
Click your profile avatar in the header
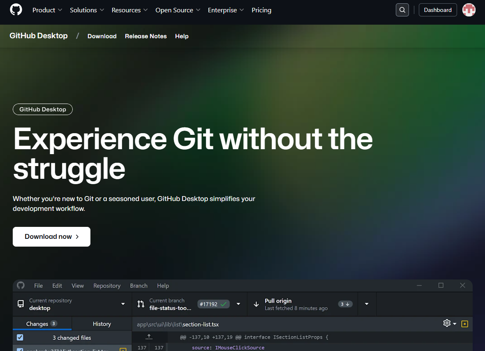pos(469,9)
